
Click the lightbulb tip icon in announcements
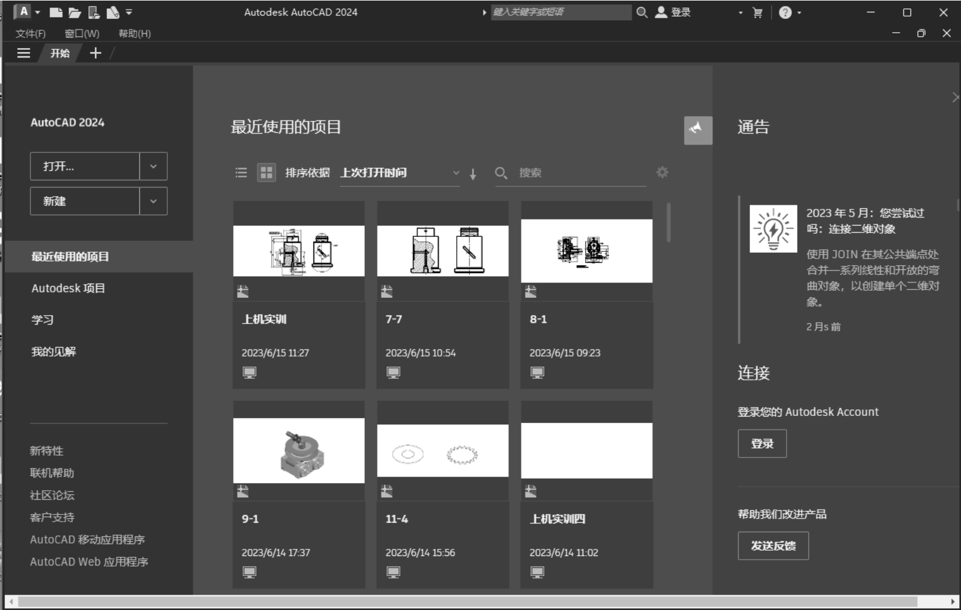773,228
